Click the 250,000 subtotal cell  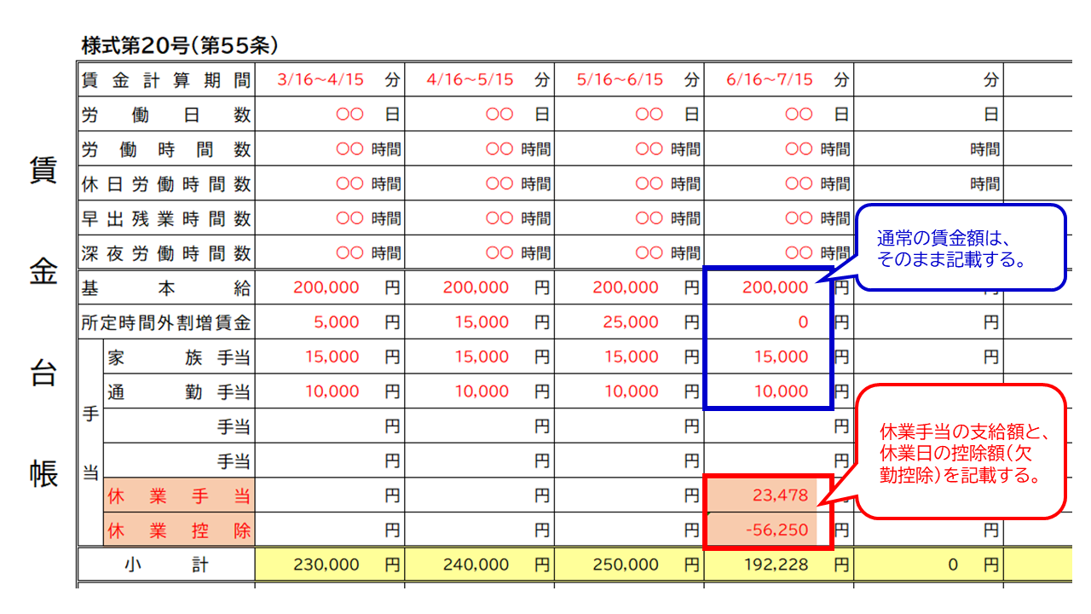(628, 565)
